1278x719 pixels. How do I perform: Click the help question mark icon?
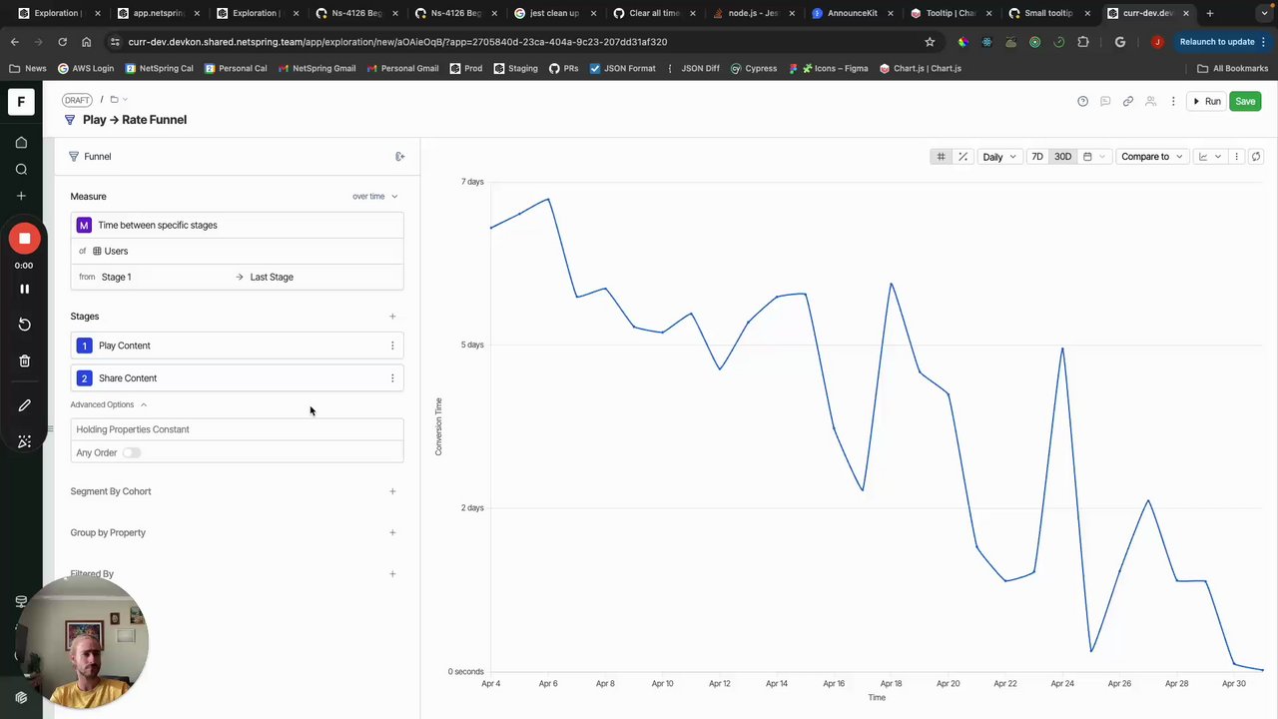pos(1082,101)
